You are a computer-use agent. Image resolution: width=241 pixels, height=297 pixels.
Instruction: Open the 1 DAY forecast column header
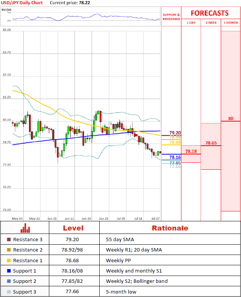click(191, 23)
